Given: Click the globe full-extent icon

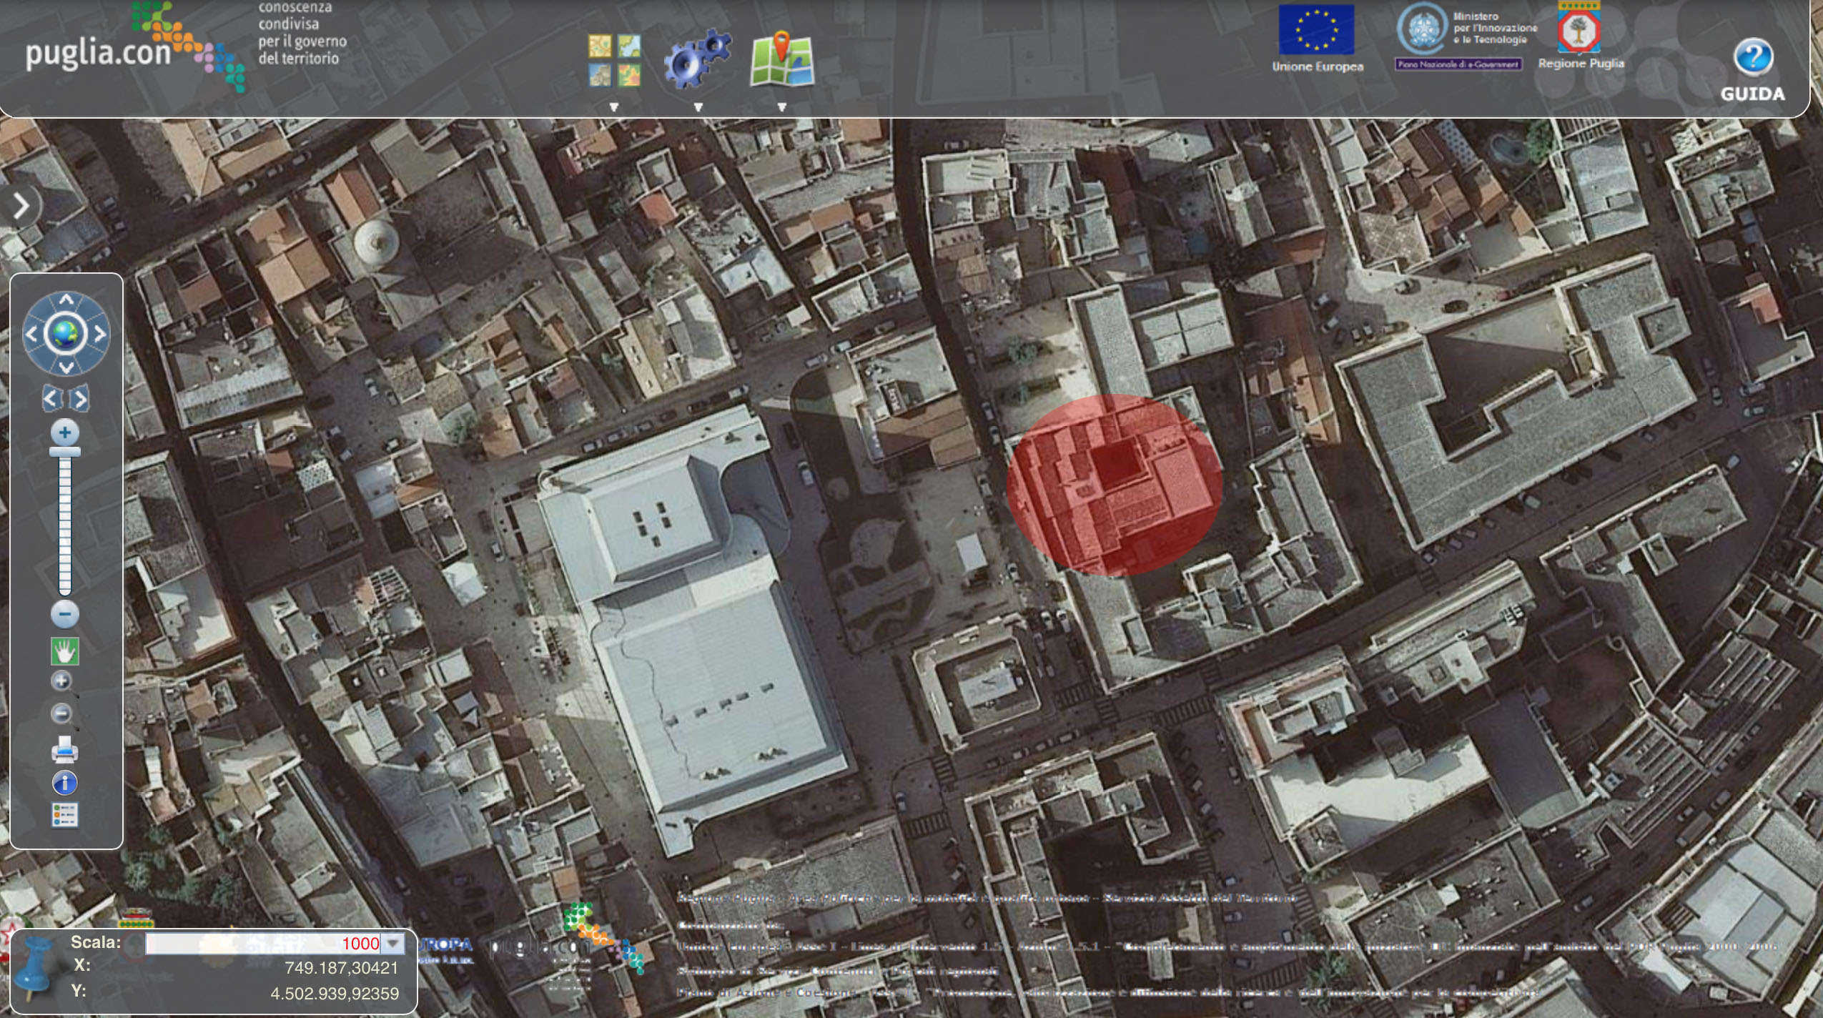Looking at the screenshot, I should (66, 334).
